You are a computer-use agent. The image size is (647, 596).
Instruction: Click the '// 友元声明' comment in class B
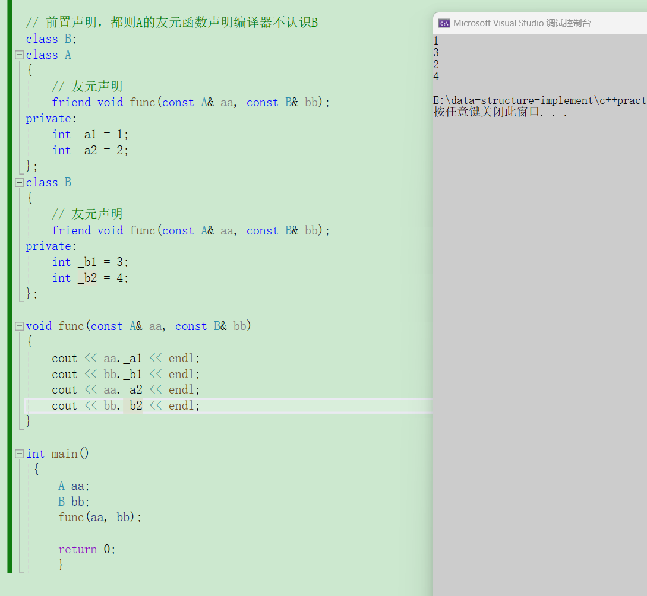click(x=87, y=214)
